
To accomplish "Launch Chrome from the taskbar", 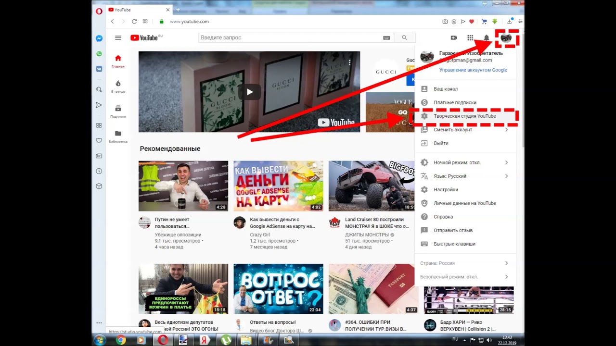I will coord(121,340).
